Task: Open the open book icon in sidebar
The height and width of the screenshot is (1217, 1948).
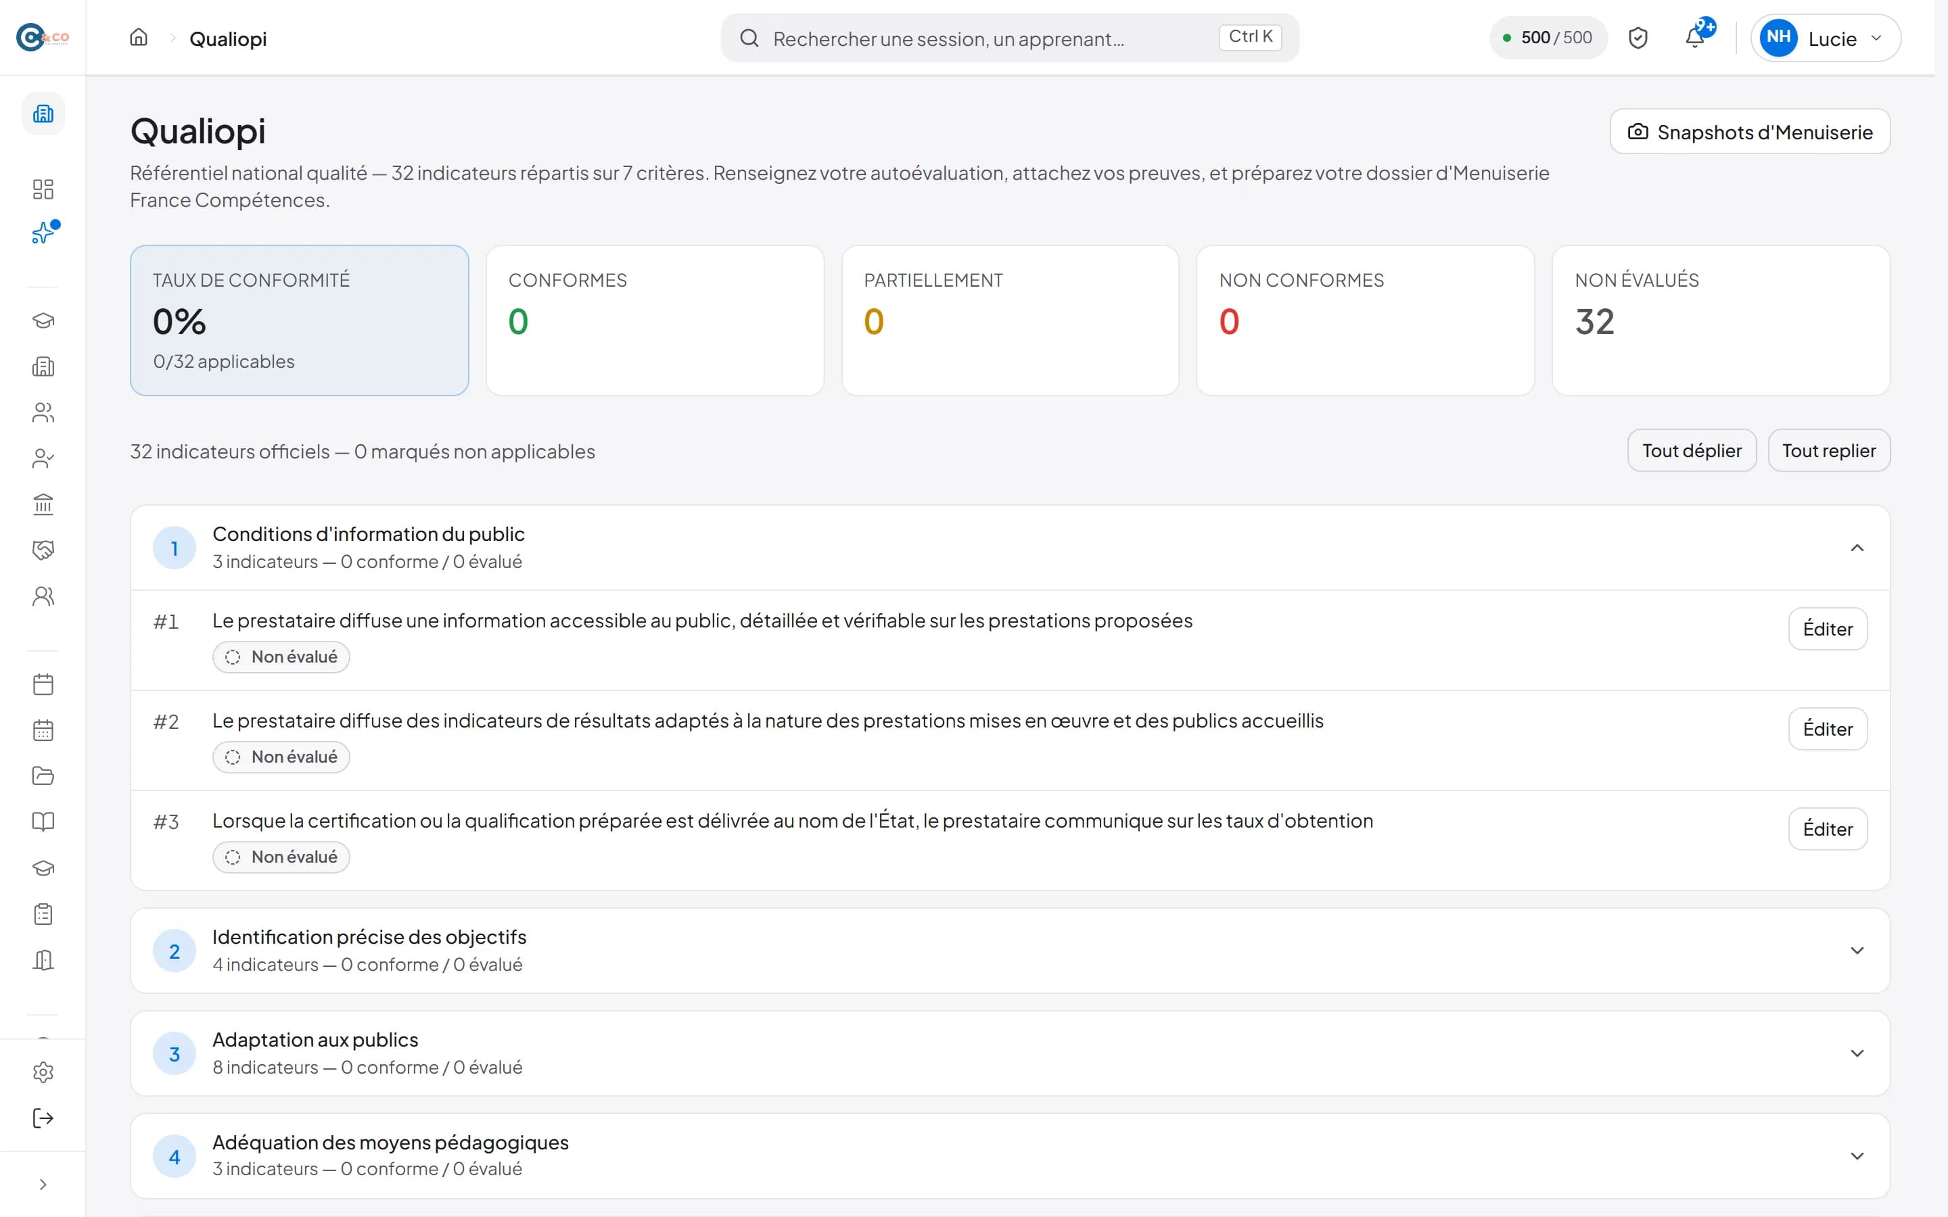Action: [43, 821]
